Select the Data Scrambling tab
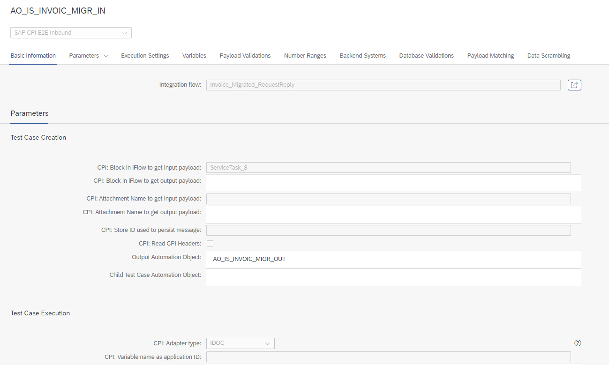609x365 pixels. tap(549, 56)
